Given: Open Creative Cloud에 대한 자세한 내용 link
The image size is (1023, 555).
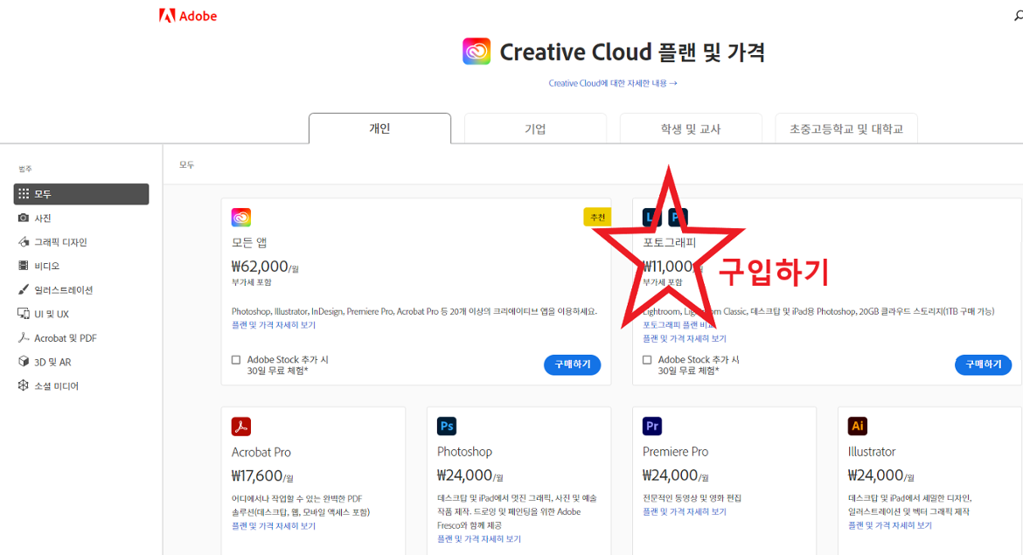Looking at the screenshot, I should click(612, 83).
